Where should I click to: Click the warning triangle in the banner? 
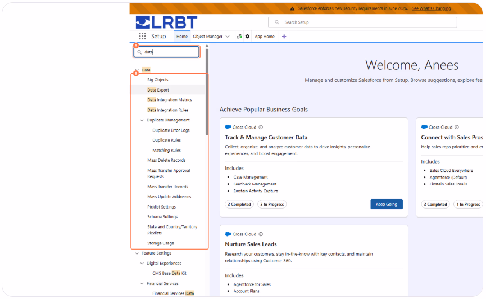pos(292,8)
